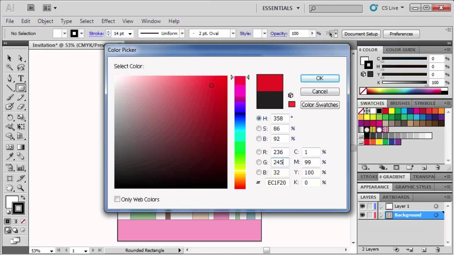Select the Paintbrush tool
The image size is (454, 255).
[10, 97]
